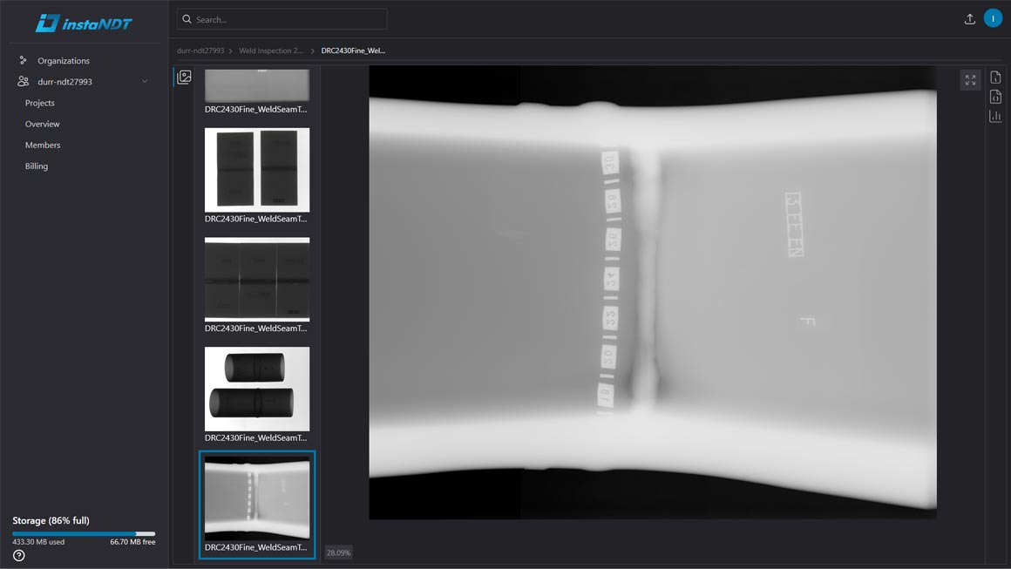Click the help question mark icon
Screen dimensions: 1011x569
(x=18, y=555)
